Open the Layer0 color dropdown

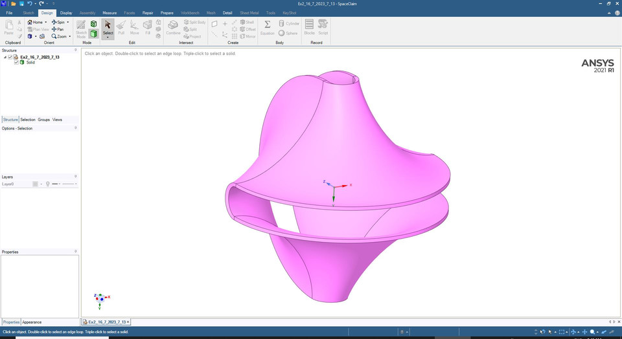click(41, 184)
